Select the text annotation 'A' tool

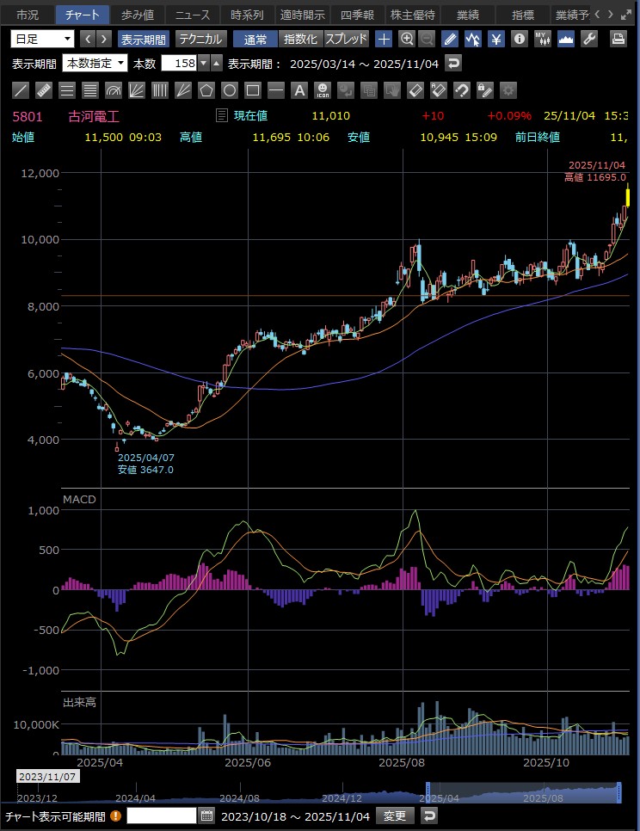tap(299, 90)
